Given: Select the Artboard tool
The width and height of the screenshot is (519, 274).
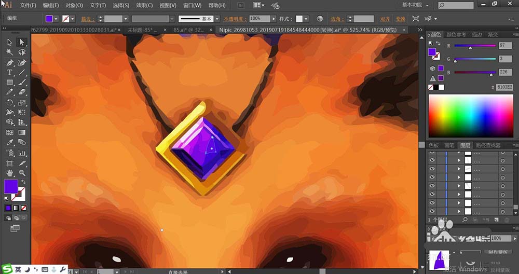Looking at the screenshot, I should [9, 163].
